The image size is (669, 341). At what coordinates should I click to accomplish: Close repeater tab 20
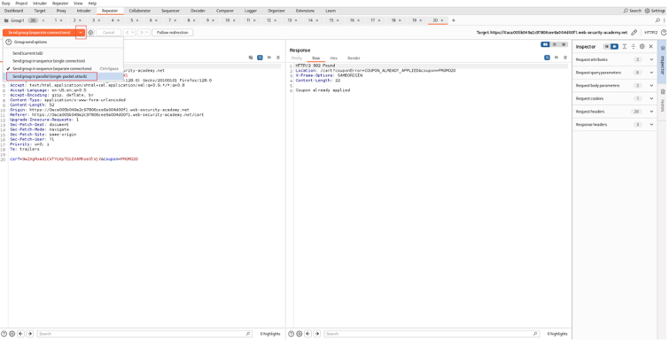(x=442, y=20)
